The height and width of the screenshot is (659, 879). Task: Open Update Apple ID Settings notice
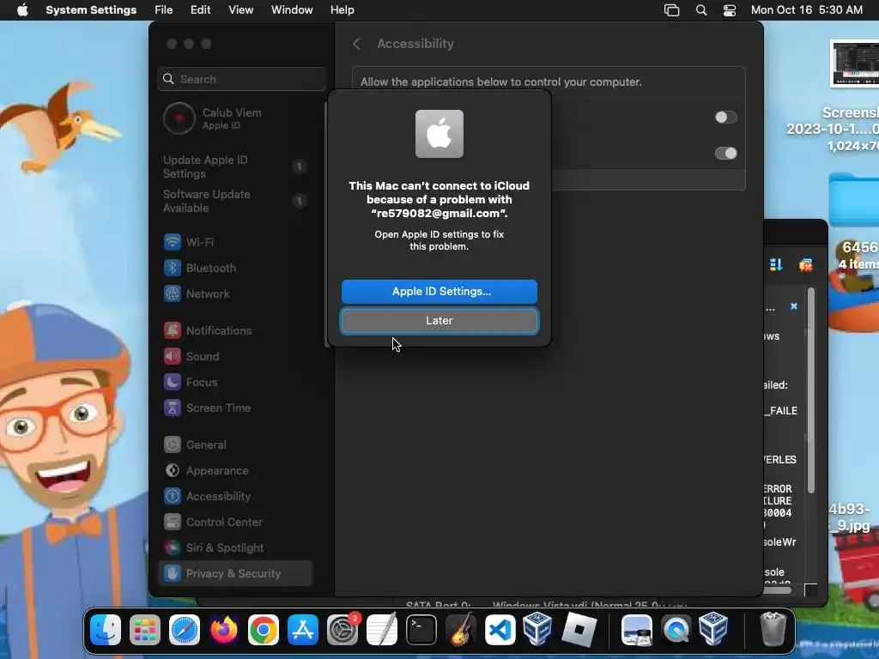233,166
